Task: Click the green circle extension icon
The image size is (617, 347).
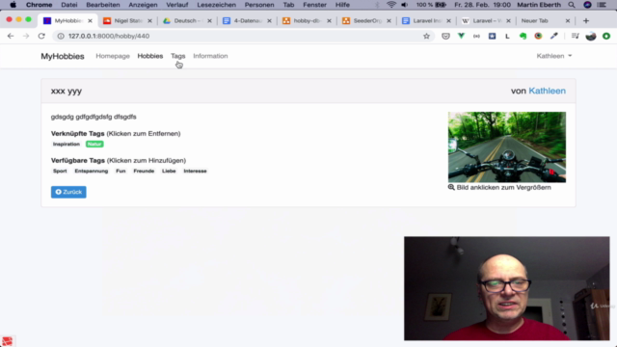Action: pyautogui.click(x=606, y=37)
